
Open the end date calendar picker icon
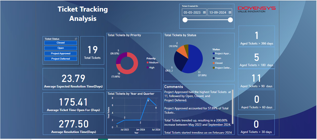tap(230, 12)
